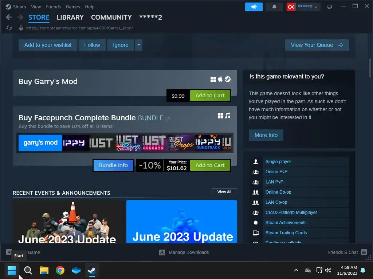Click the Single-player feature icon
This screenshot has width=373, height=279.
coord(256,162)
